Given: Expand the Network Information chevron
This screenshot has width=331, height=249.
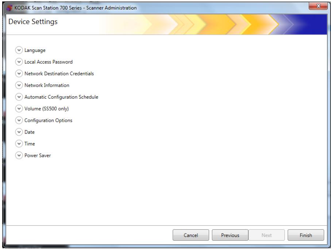Looking at the screenshot, I should [x=19, y=85].
